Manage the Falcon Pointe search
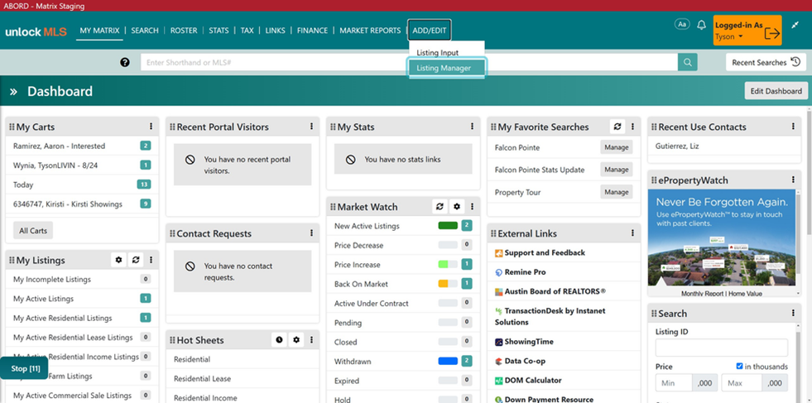This screenshot has height=403, width=812. (617, 147)
